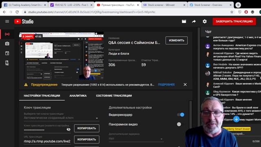
Task: Close the YouTube live stream browser tab
Action: tap(138, 5)
